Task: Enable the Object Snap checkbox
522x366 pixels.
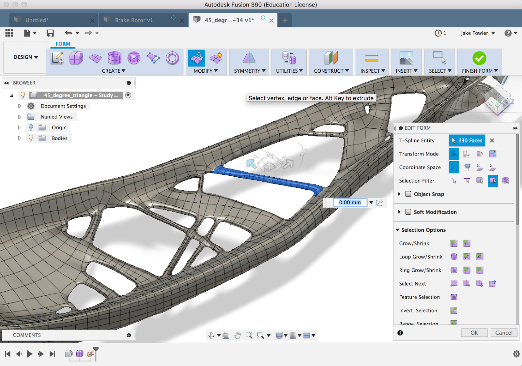Action: pyautogui.click(x=408, y=194)
